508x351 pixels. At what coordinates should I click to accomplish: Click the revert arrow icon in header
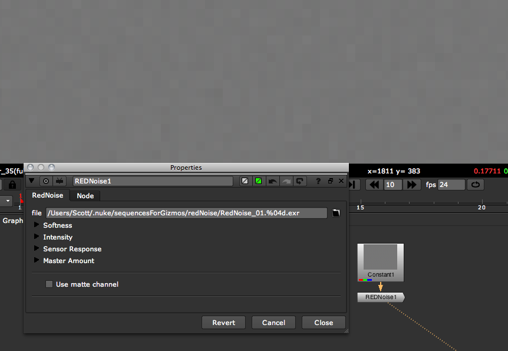(300, 181)
